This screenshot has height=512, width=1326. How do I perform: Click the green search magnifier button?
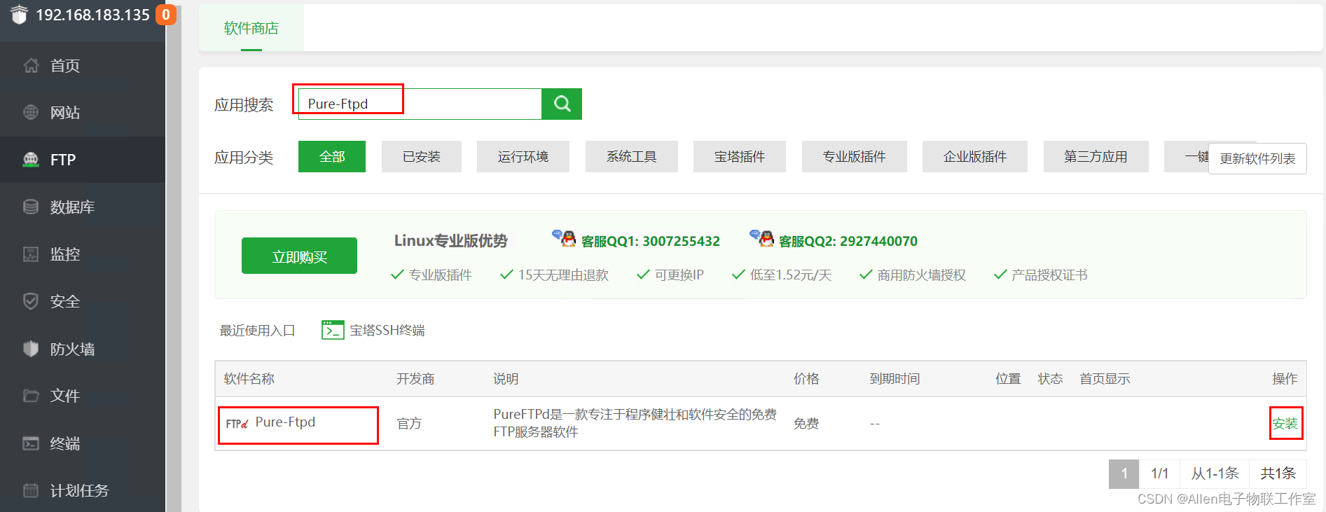(562, 104)
